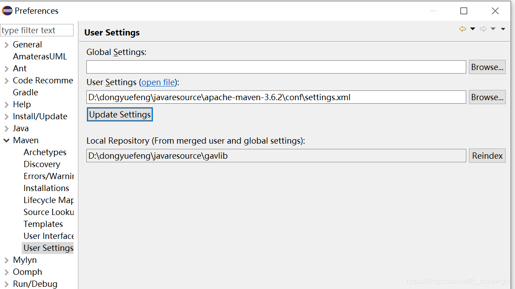This screenshot has width=515, height=289.
Task: Select User Settings tree item
Action: (48, 248)
